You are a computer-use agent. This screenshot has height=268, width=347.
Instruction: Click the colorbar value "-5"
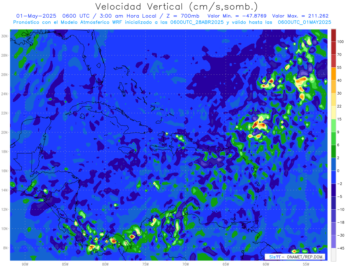coord(339,197)
